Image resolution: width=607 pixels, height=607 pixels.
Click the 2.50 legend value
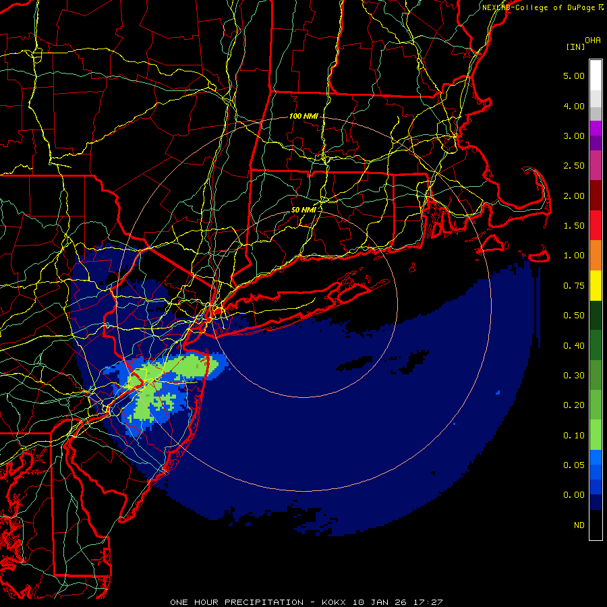pos(574,166)
